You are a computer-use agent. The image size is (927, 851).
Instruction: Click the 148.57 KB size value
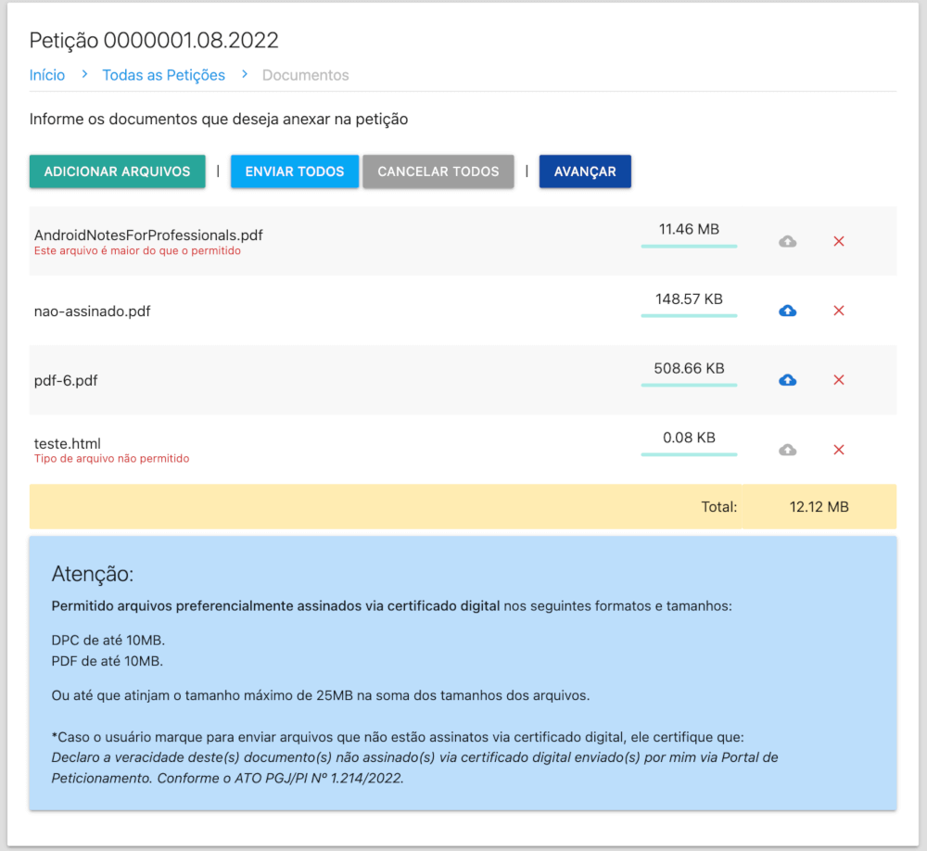tap(689, 298)
